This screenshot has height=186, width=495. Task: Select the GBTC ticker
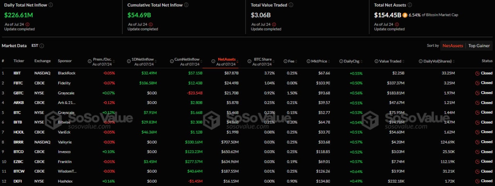point(18,93)
